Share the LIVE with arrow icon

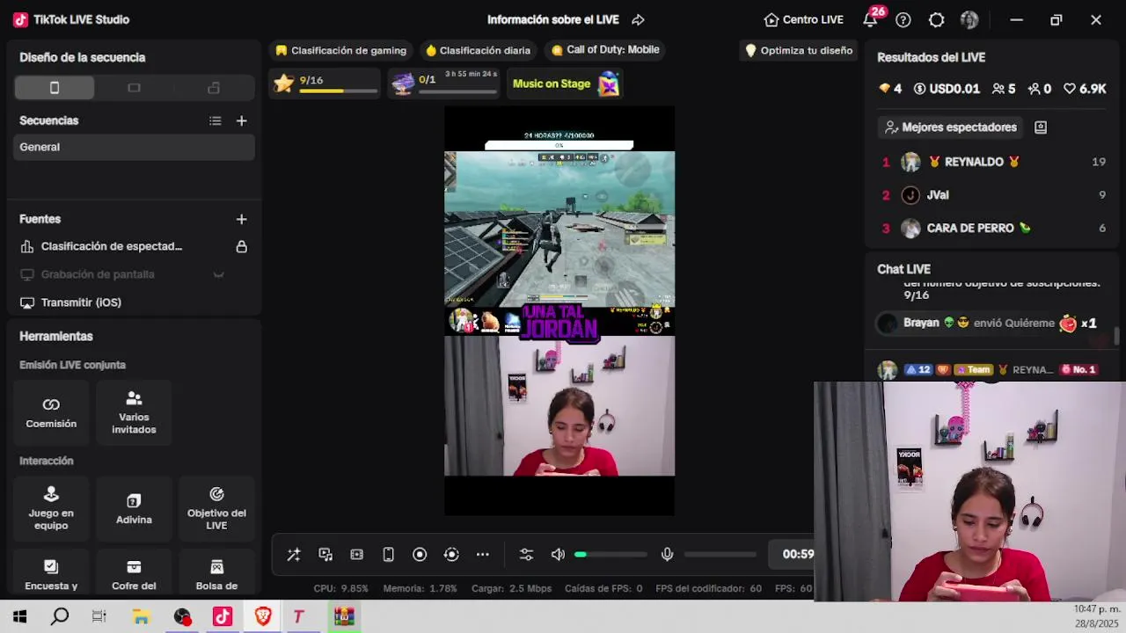tap(639, 19)
